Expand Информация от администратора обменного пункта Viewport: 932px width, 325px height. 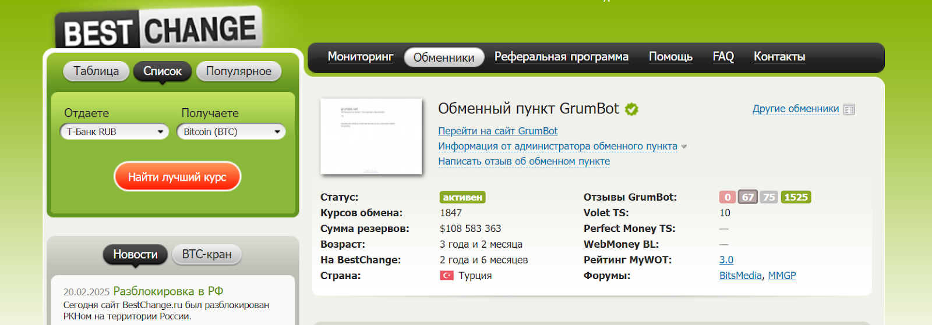click(557, 147)
